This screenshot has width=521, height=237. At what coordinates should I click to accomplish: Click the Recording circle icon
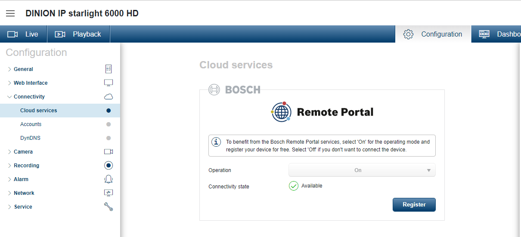(x=109, y=166)
